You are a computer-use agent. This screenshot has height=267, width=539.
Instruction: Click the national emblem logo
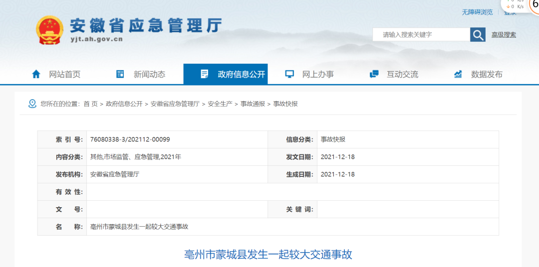(x=49, y=30)
